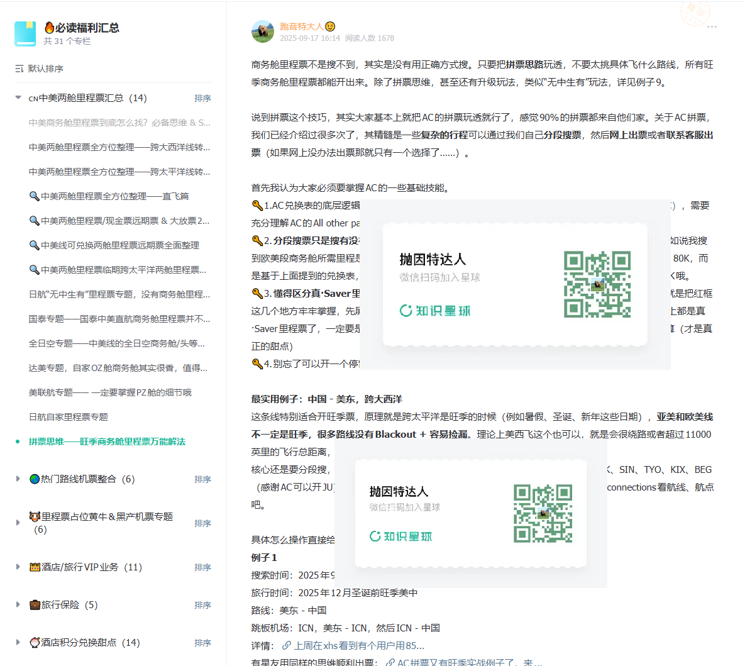This screenshot has width=745, height=666.
Task: Click 知识星球 logo in the lower card
Action: click(x=400, y=536)
